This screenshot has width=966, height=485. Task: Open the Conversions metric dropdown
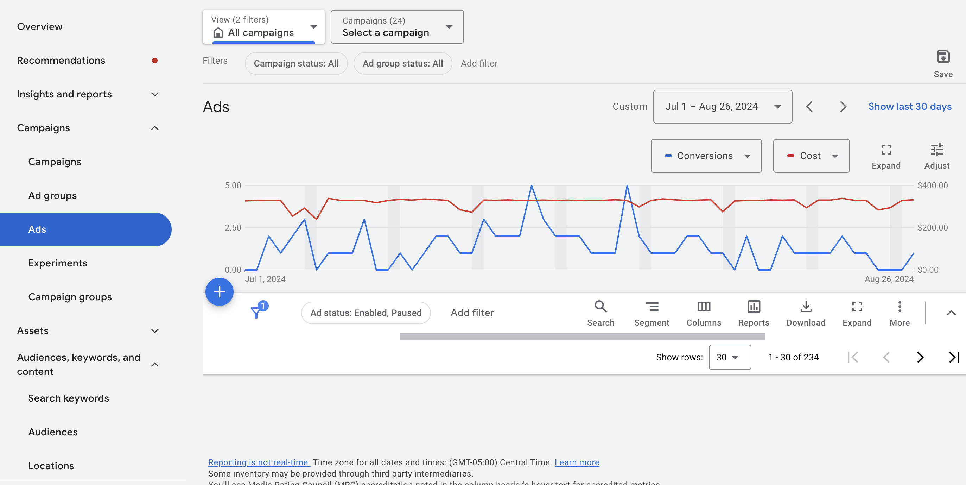click(x=706, y=156)
